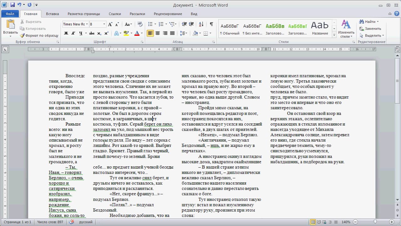Viewport: 401px width, 226px height.
Task: Switch to the Вставка tab
Action: point(52,14)
